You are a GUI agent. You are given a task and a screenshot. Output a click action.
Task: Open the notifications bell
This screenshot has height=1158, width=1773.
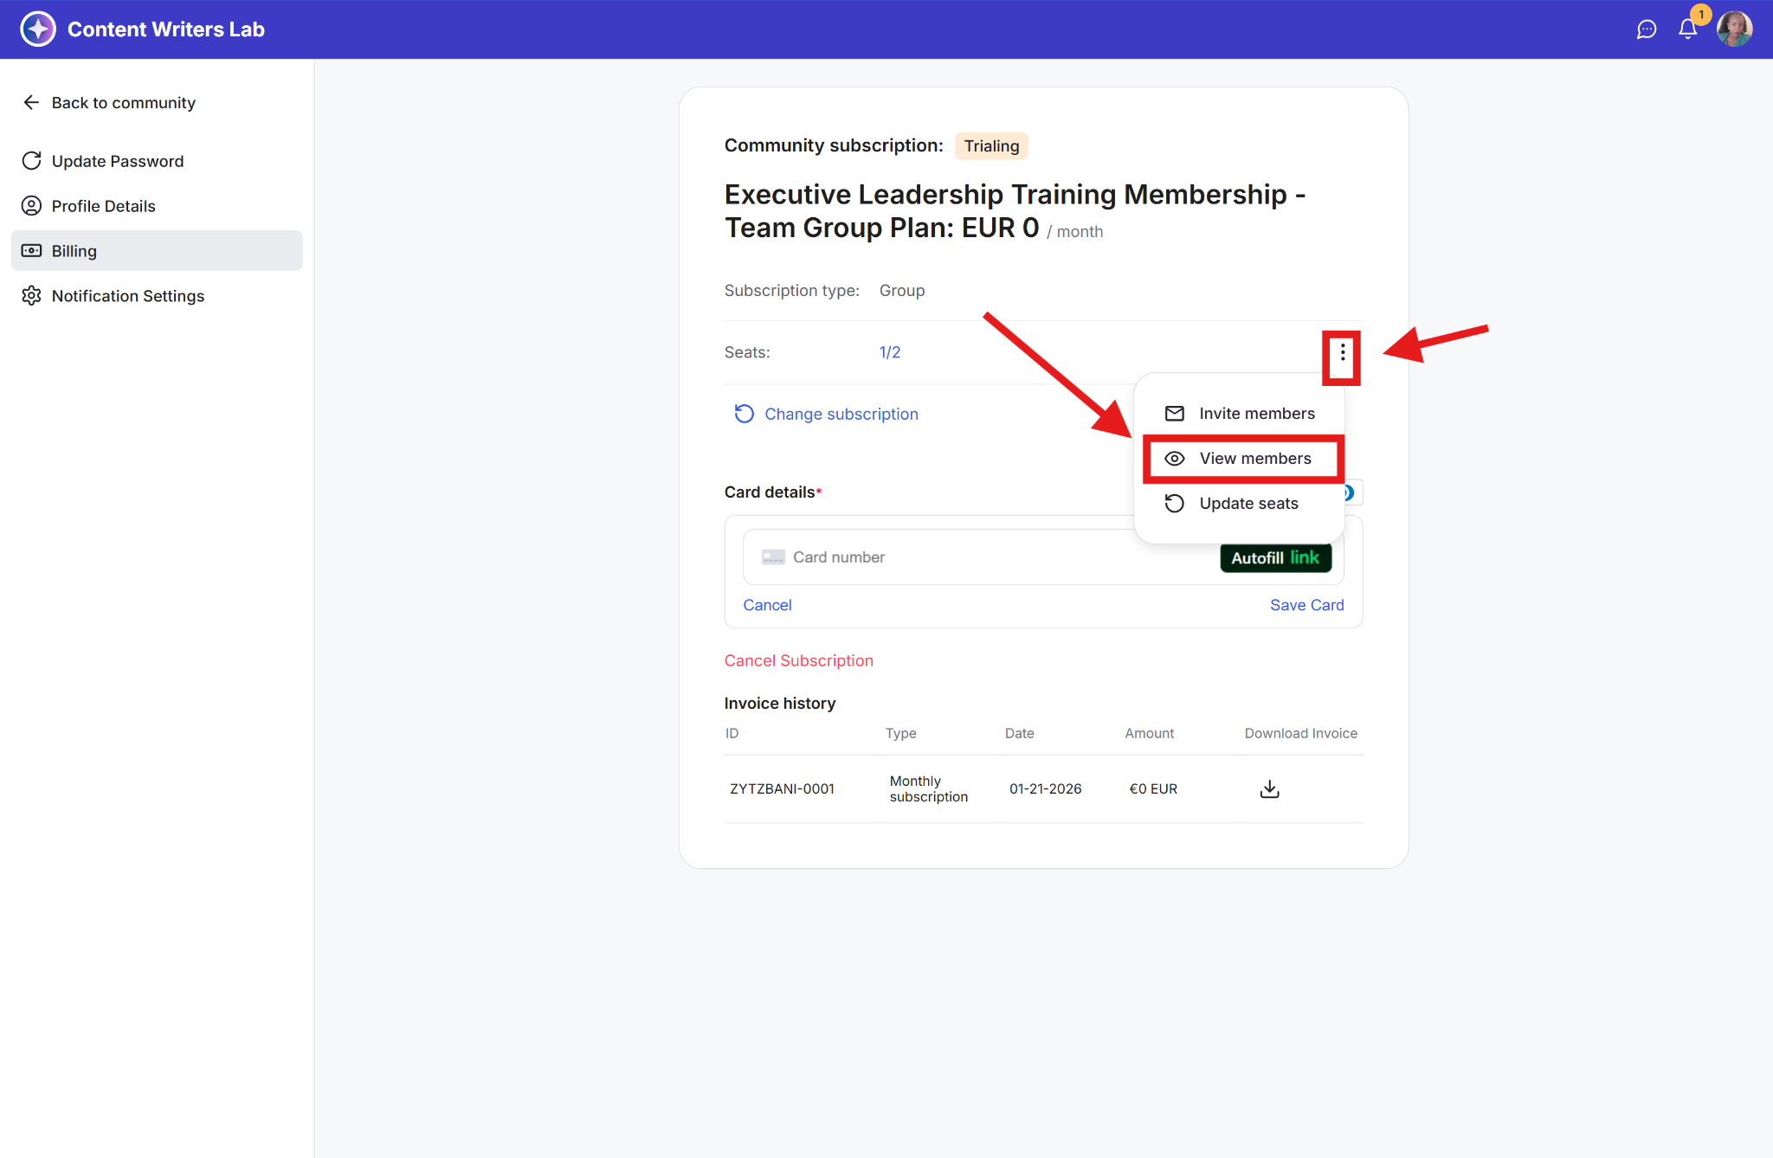(1687, 29)
